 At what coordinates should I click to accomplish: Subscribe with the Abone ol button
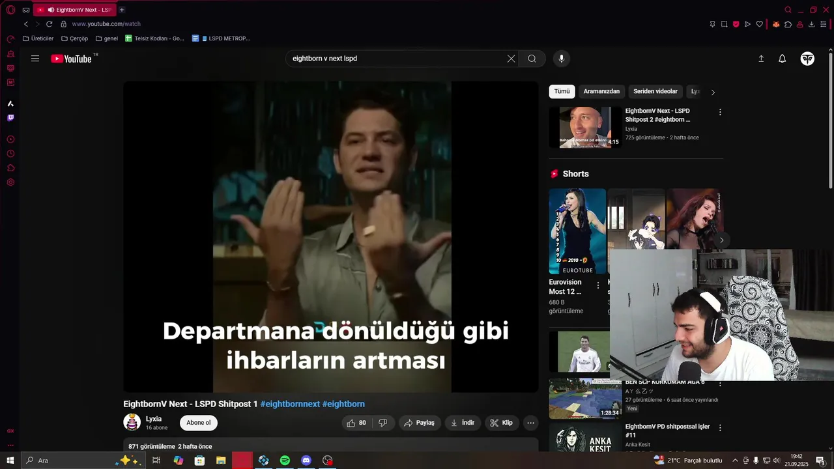[199, 423]
